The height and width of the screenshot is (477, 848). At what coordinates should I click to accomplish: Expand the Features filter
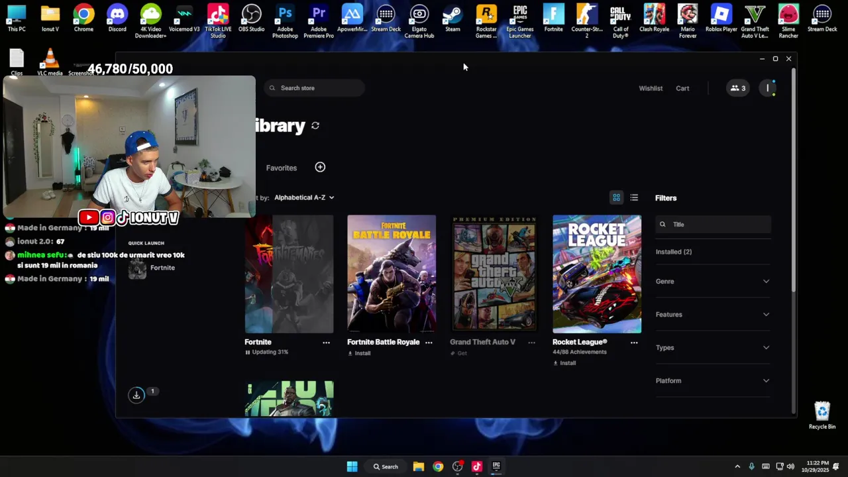(713, 315)
